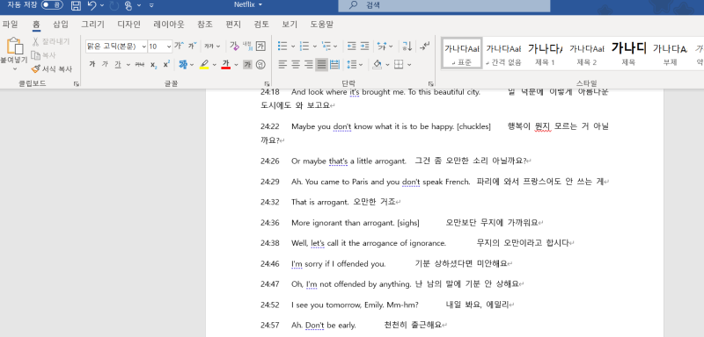Open the 도움말 (Help) tab
This screenshot has width=704, height=337.
pyautogui.click(x=321, y=25)
